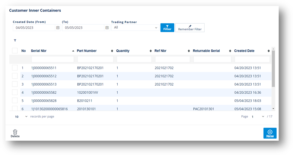Click the Ref Nbr column header
293x155 pixels.
coord(161,51)
